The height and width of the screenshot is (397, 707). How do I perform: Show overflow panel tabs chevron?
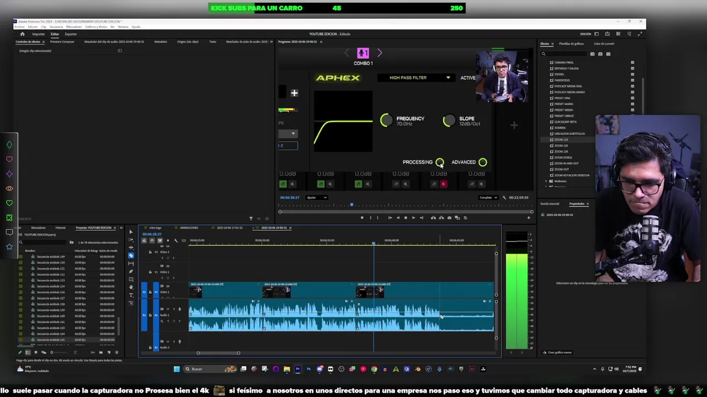(271, 42)
